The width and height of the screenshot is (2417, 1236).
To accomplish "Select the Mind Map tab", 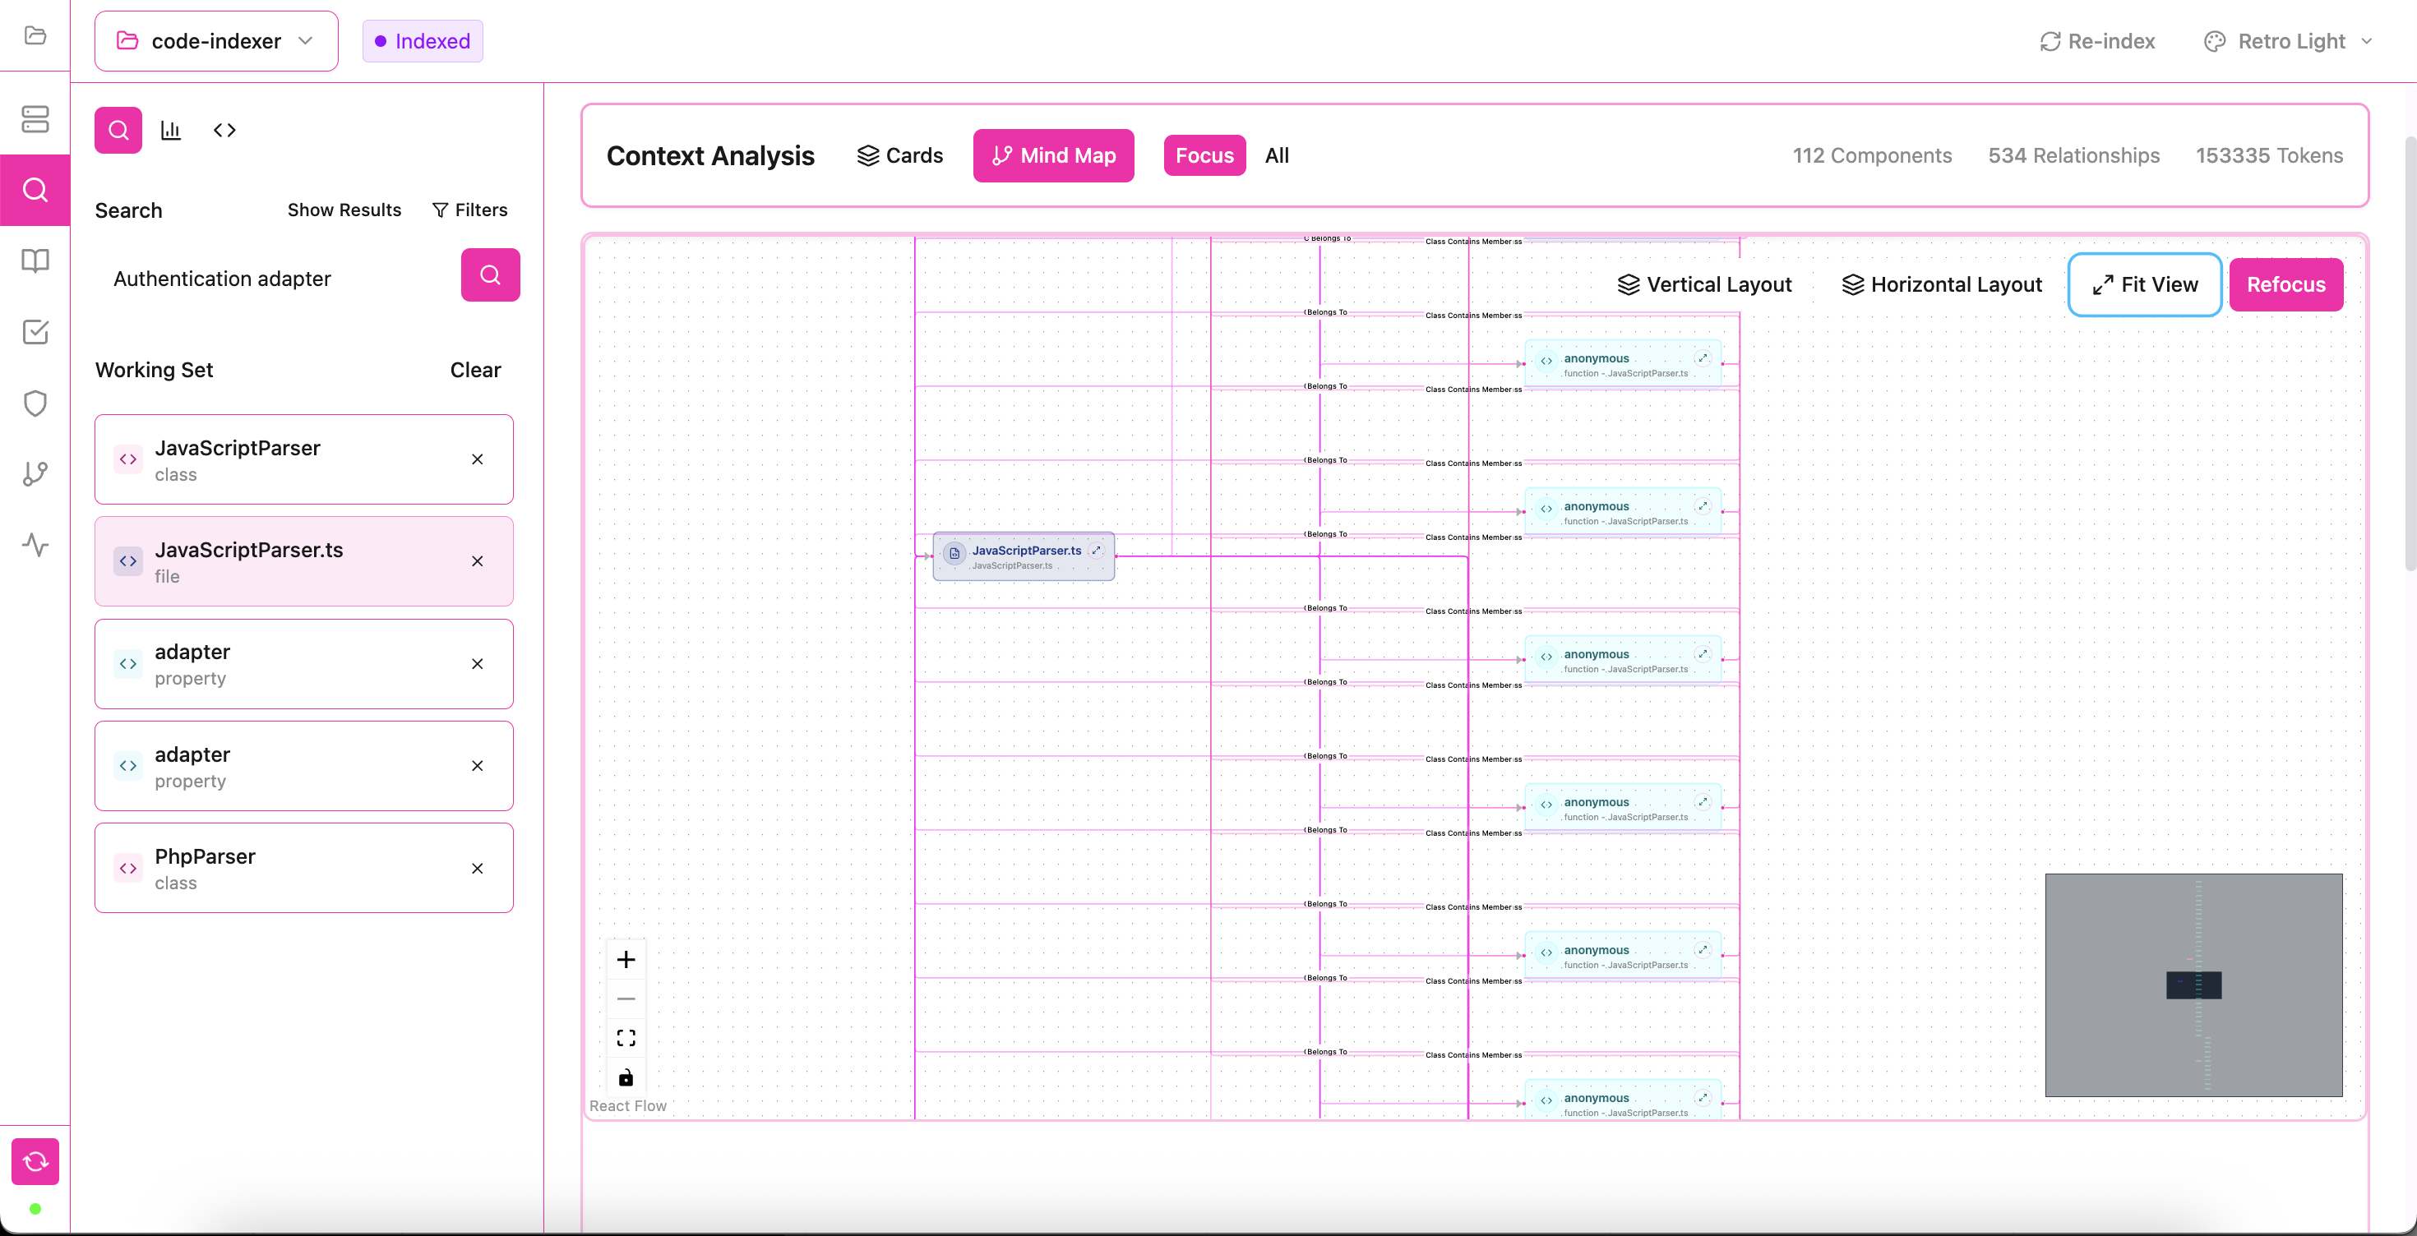I will (1053, 155).
